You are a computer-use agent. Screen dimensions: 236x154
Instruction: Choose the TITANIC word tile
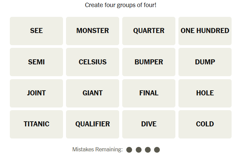(36, 124)
